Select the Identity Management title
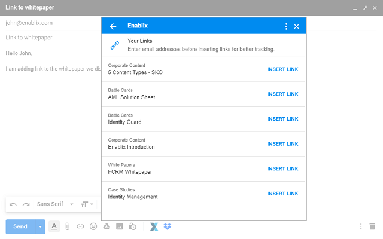Screen dimensions: 383x239 click(133, 197)
